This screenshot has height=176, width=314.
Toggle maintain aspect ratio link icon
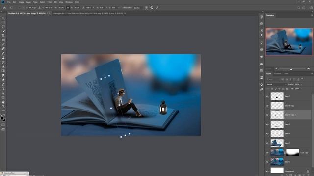pyautogui.click(x=68, y=8)
